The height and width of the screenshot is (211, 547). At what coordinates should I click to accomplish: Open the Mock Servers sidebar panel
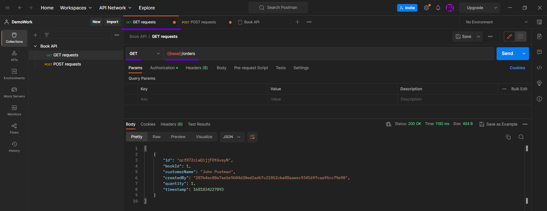point(14,92)
